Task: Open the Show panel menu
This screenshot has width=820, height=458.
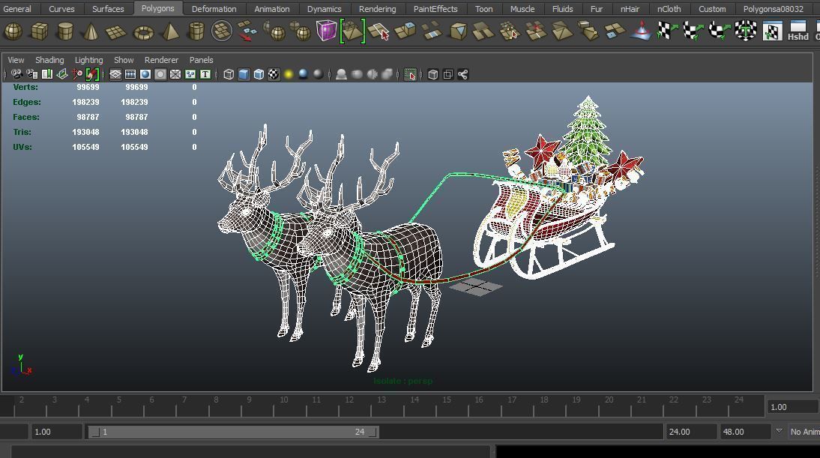Action: click(x=124, y=60)
